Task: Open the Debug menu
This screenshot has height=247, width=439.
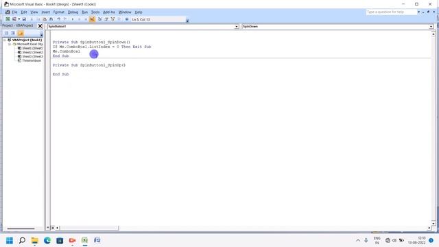Action: pyautogui.click(x=73, y=12)
